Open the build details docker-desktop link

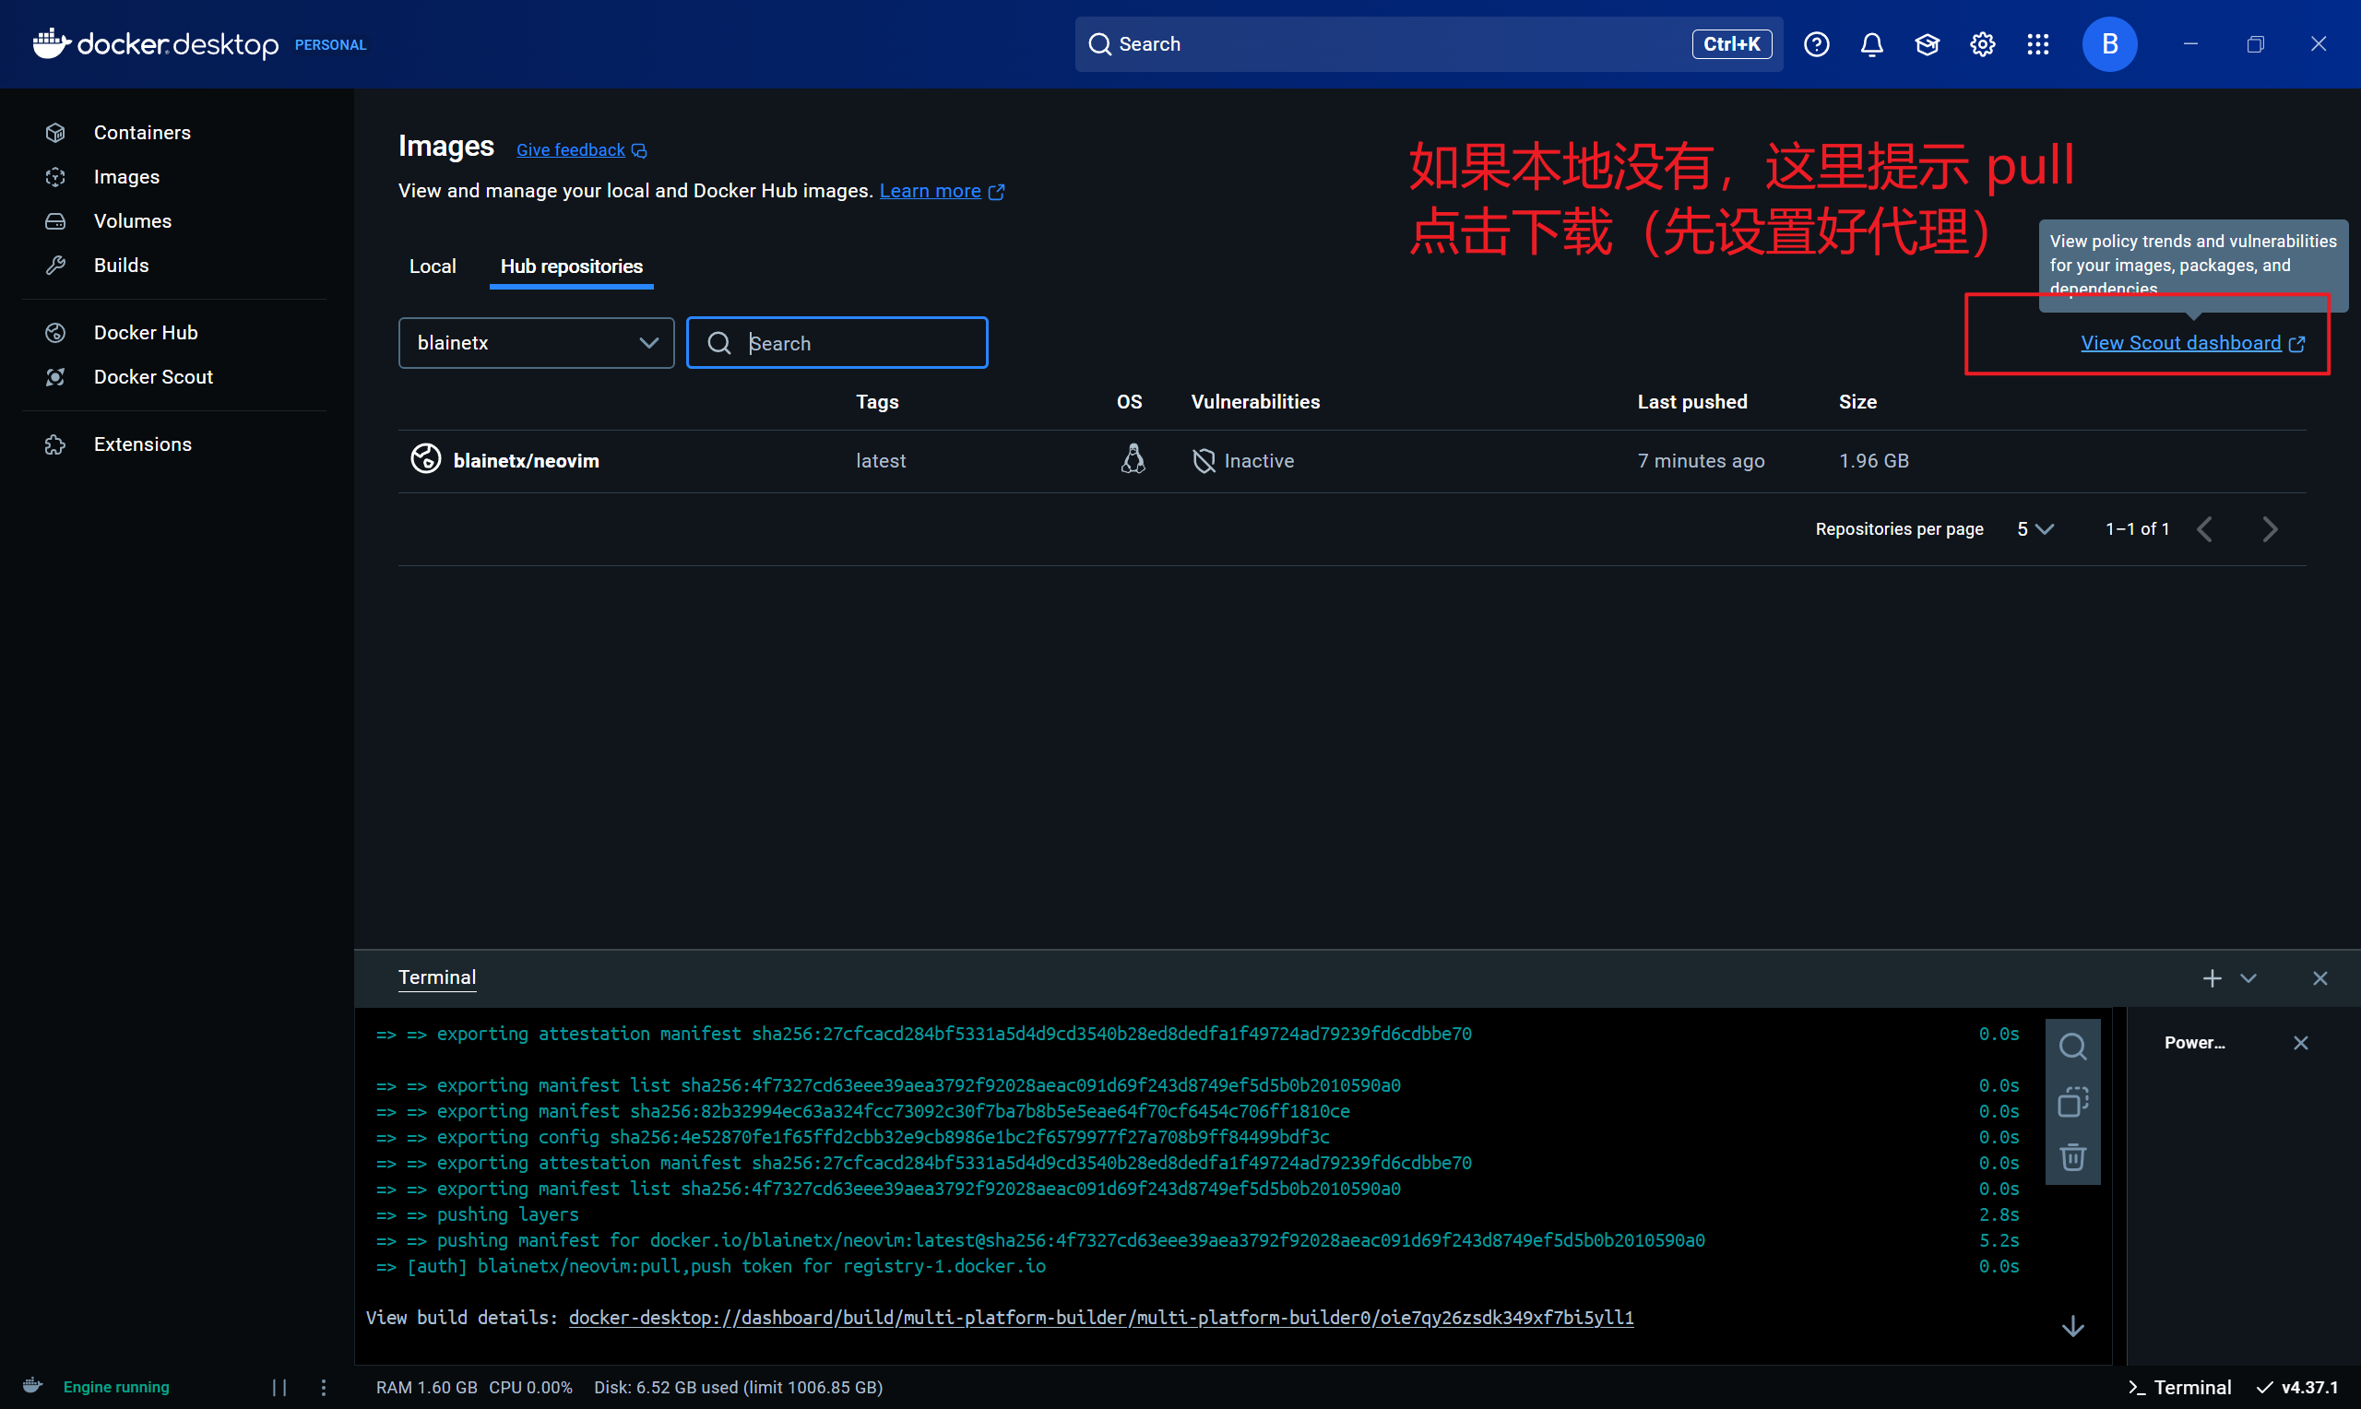[x=1101, y=1318]
